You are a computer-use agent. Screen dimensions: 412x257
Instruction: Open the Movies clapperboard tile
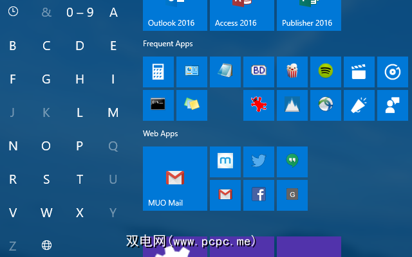tap(359, 71)
